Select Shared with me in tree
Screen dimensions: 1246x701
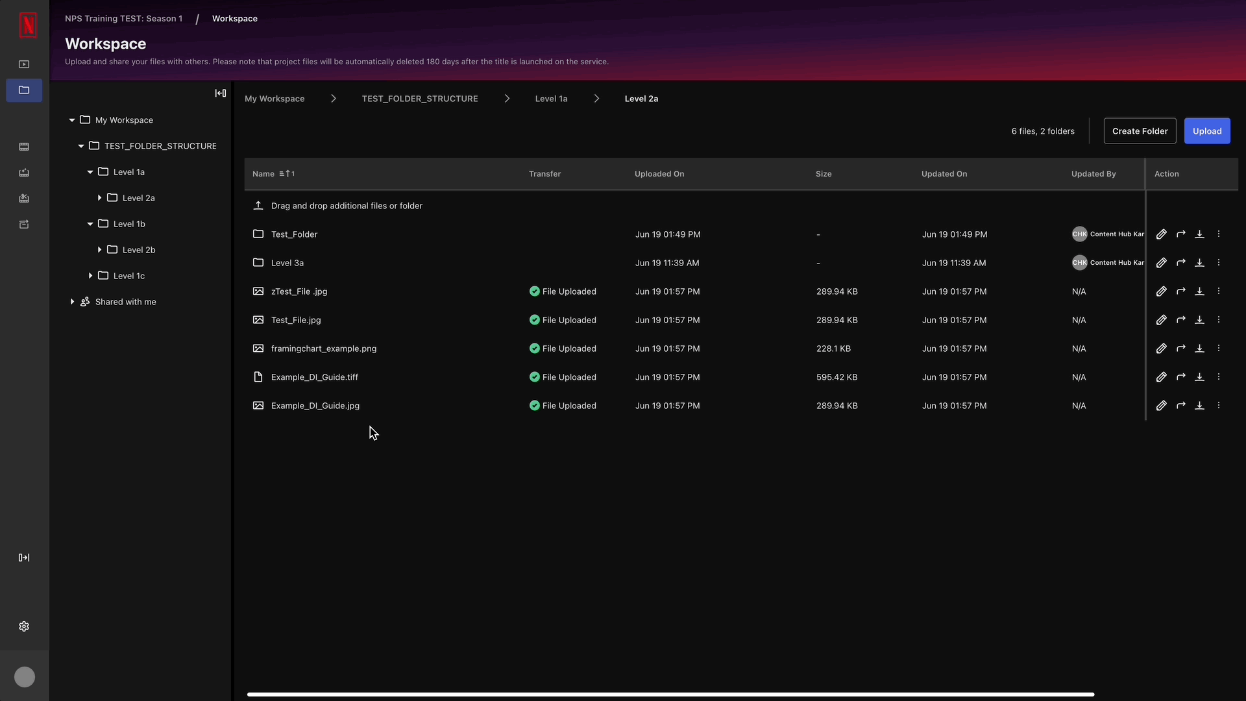point(126,302)
